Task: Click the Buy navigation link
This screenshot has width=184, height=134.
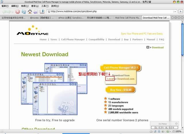Action: [x=126, y=40]
